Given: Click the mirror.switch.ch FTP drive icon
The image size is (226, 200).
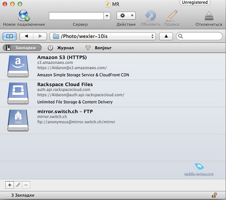Looking at the screenshot, I should [x=18, y=120].
